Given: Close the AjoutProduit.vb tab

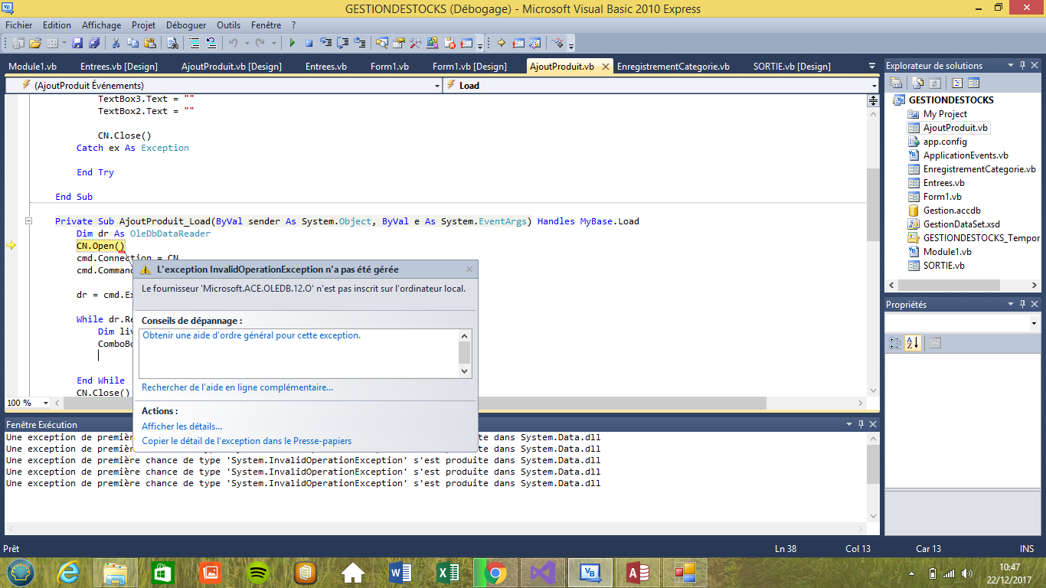Looking at the screenshot, I should coord(605,67).
